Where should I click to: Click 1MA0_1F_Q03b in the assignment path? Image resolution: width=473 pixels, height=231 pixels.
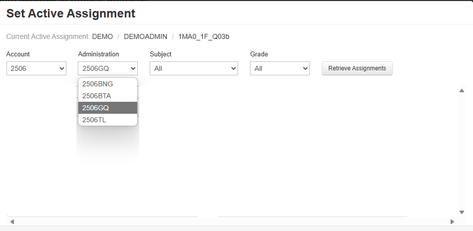coord(204,36)
